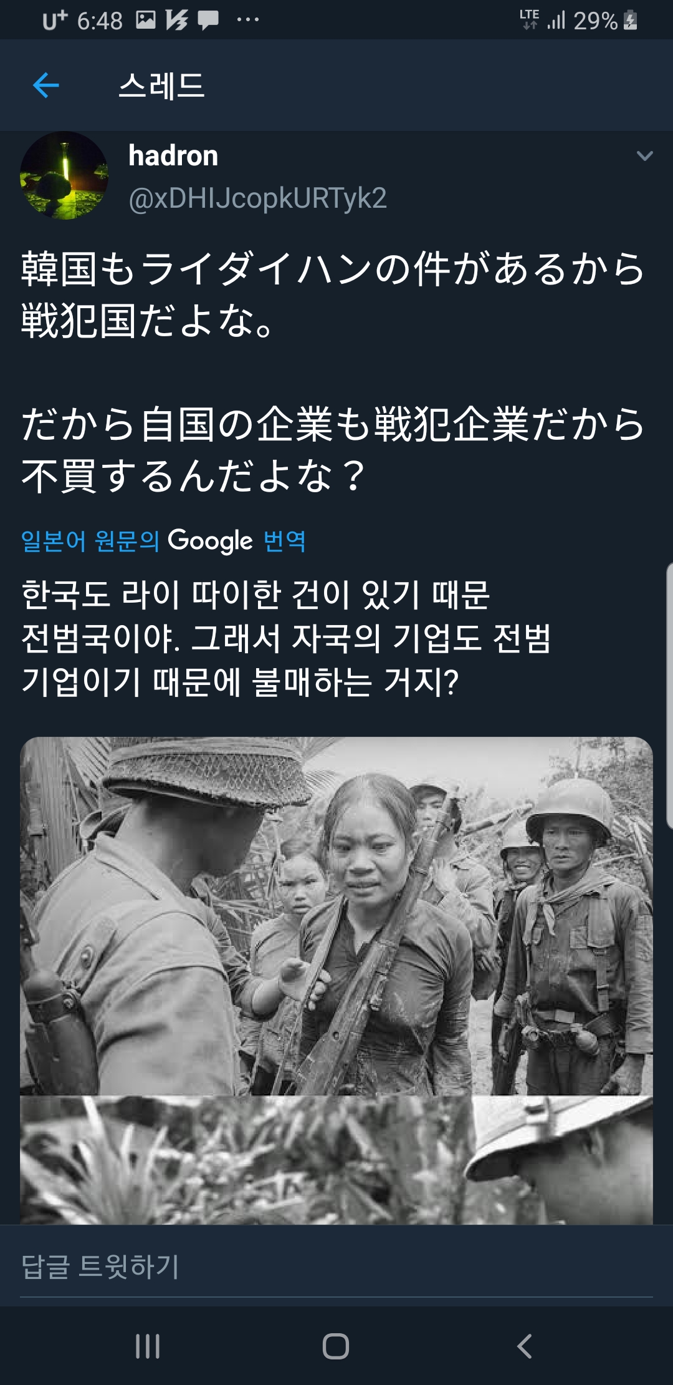The height and width of the screenshot is (1385, 673).
Task: Tap the Android navigation back button
Action: coord(525,1346)
